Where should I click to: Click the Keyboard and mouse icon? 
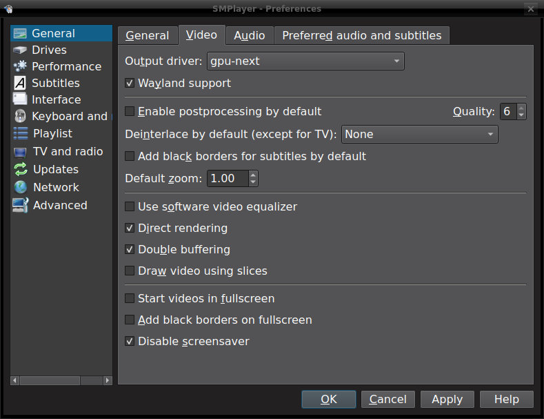coord(20,116)
